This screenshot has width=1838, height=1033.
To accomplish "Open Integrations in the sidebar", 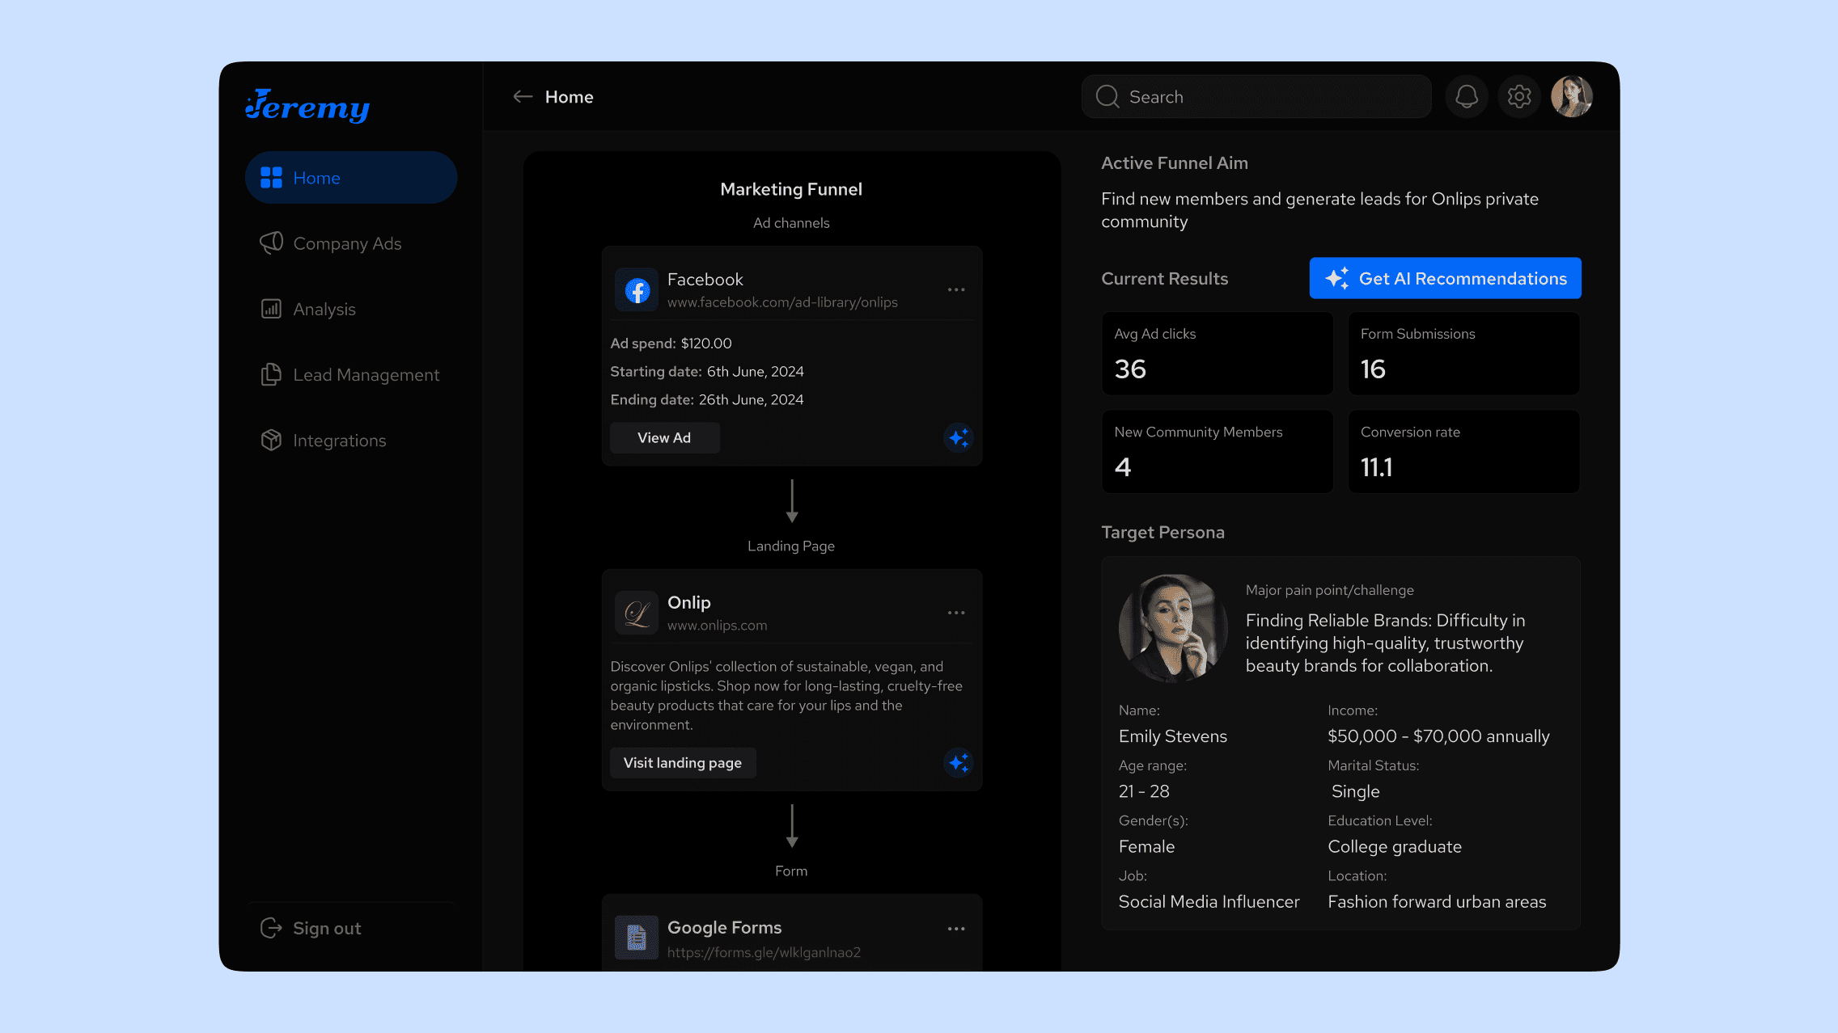I will [x=339, y=440].
